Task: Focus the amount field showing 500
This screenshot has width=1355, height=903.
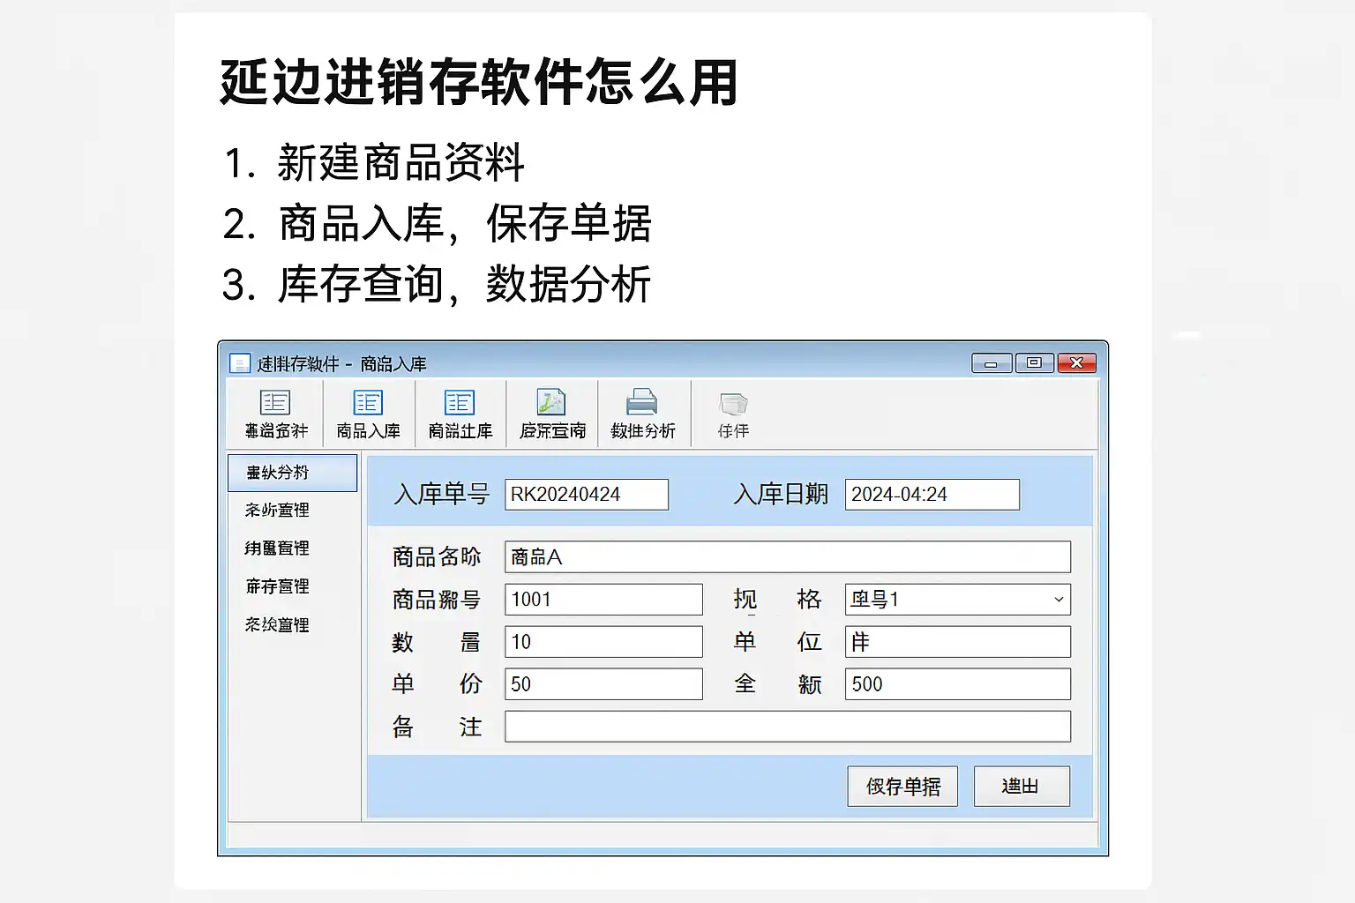Action: pyautogui.click(x=958, y=684)
